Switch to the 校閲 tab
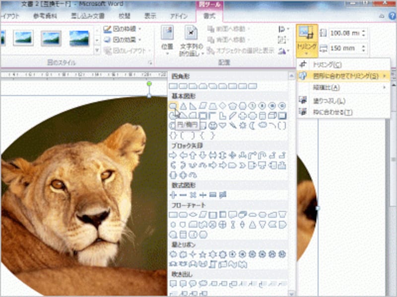Image resolution: width=397 pixels, height=297 pixels. (125, 16)
